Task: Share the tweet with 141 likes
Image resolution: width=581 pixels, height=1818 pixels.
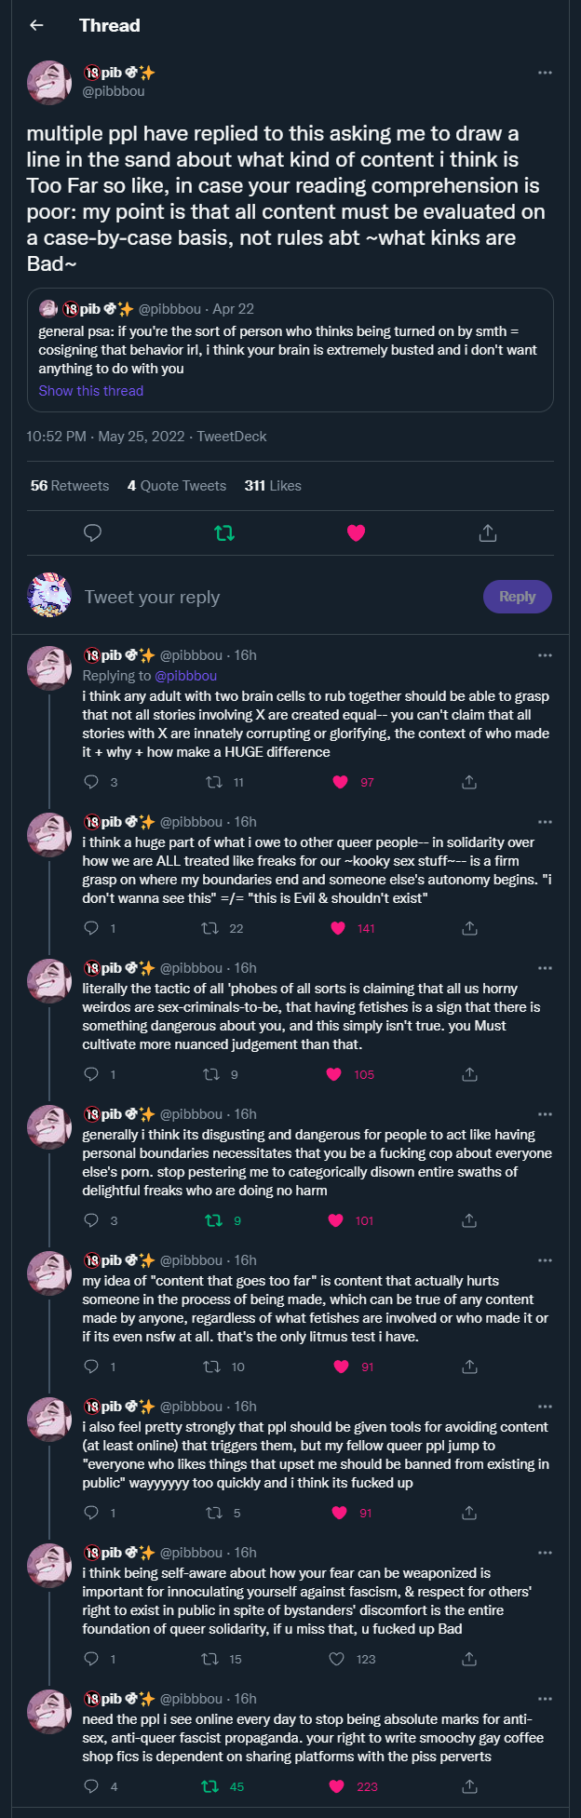Action: click(469, 928)
